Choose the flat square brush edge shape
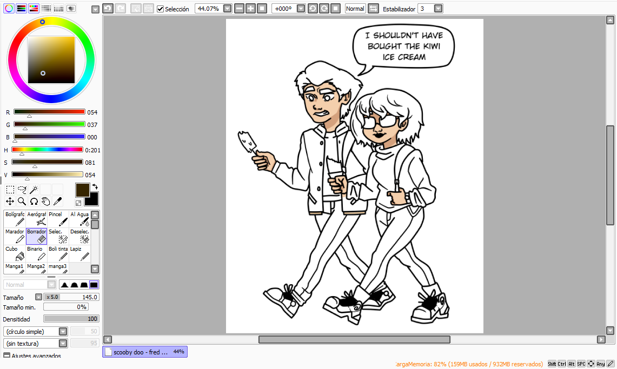 (x=94, y=285)
